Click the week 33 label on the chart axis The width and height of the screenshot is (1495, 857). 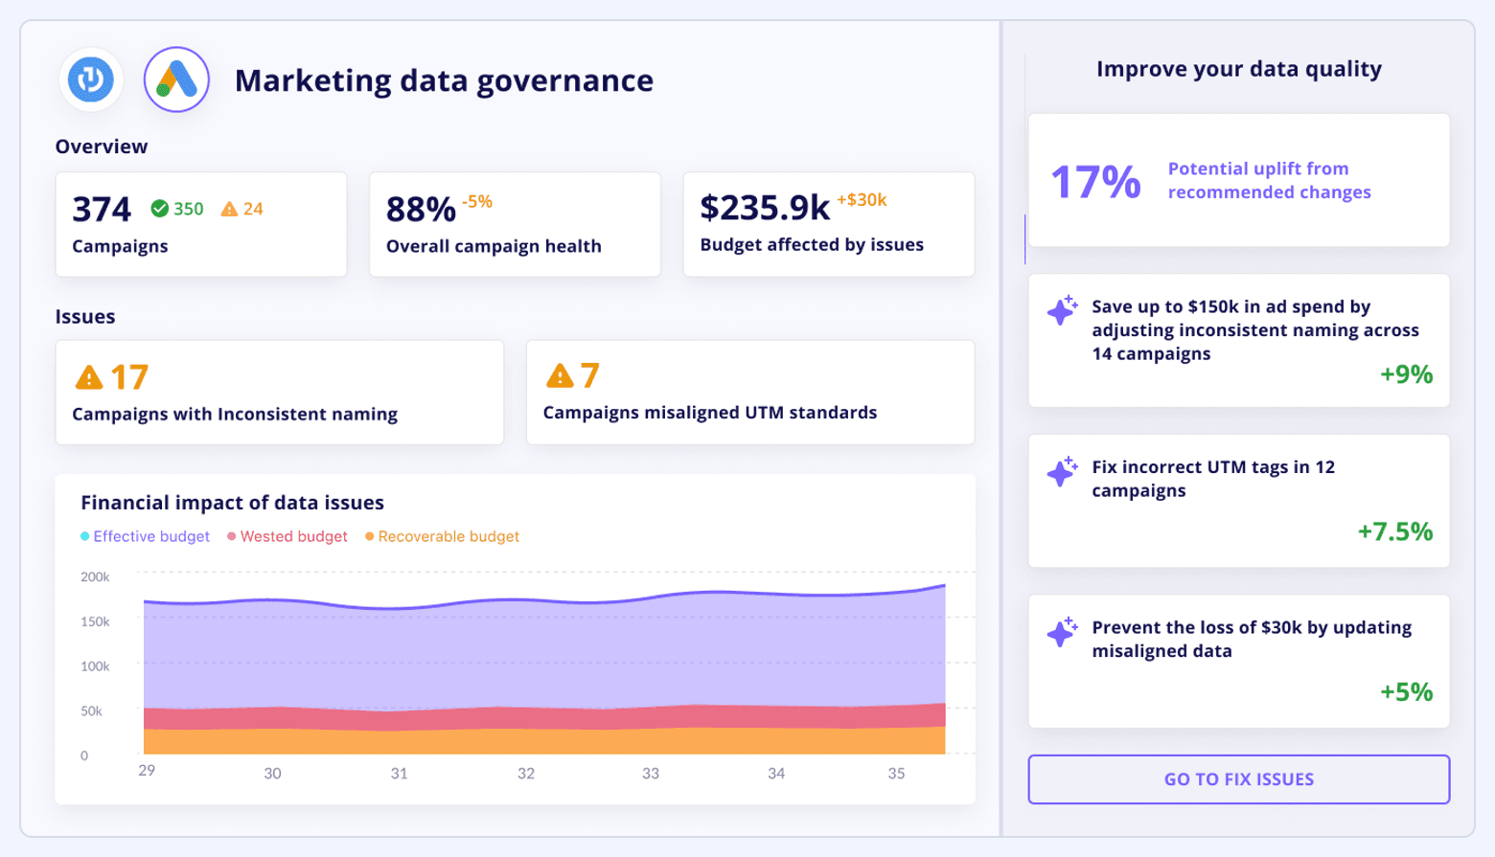[652, 771]
